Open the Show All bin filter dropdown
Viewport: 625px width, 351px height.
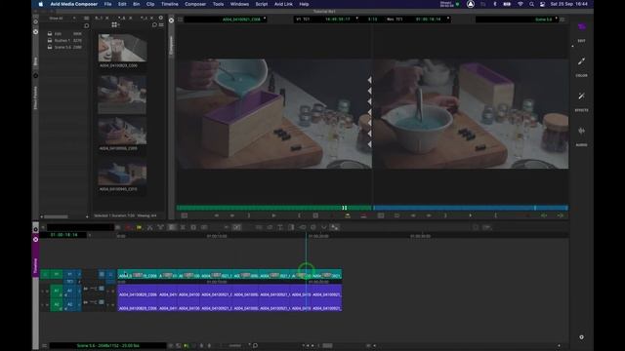coord(62,18)
